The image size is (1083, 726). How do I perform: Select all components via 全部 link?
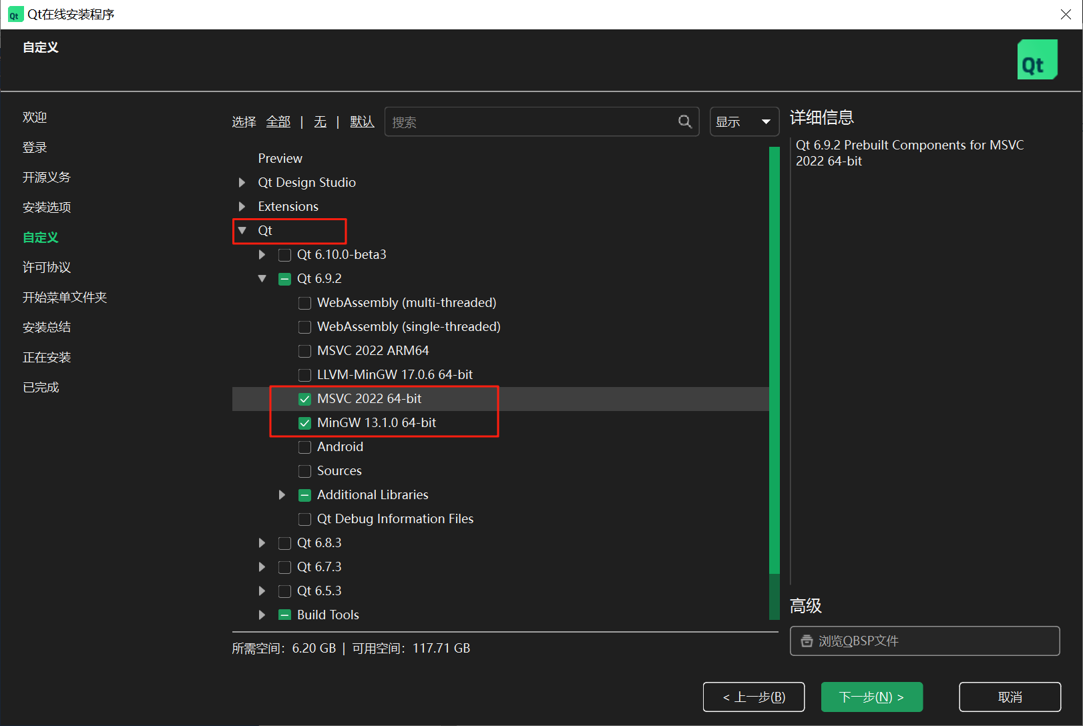(x=278, y=121)
